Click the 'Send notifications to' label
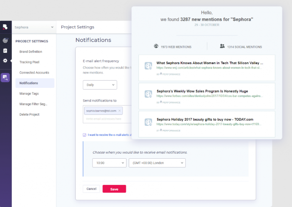This screenshot has height=207, width=292. 100,100
